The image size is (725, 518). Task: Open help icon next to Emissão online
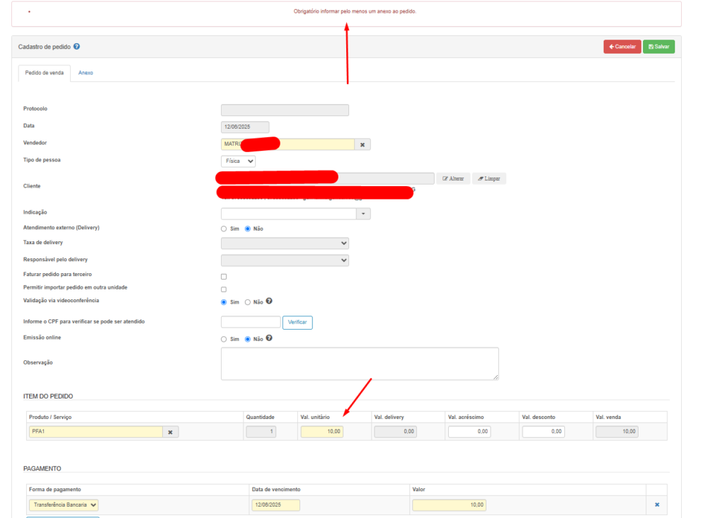point(269,338)
